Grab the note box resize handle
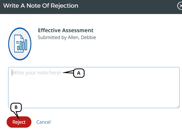Viewport: 182px width, 129px height. [x=178, y=106]
